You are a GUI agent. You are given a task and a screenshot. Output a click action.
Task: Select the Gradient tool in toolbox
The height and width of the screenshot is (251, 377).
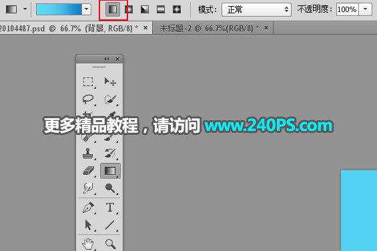pos(110,171)
